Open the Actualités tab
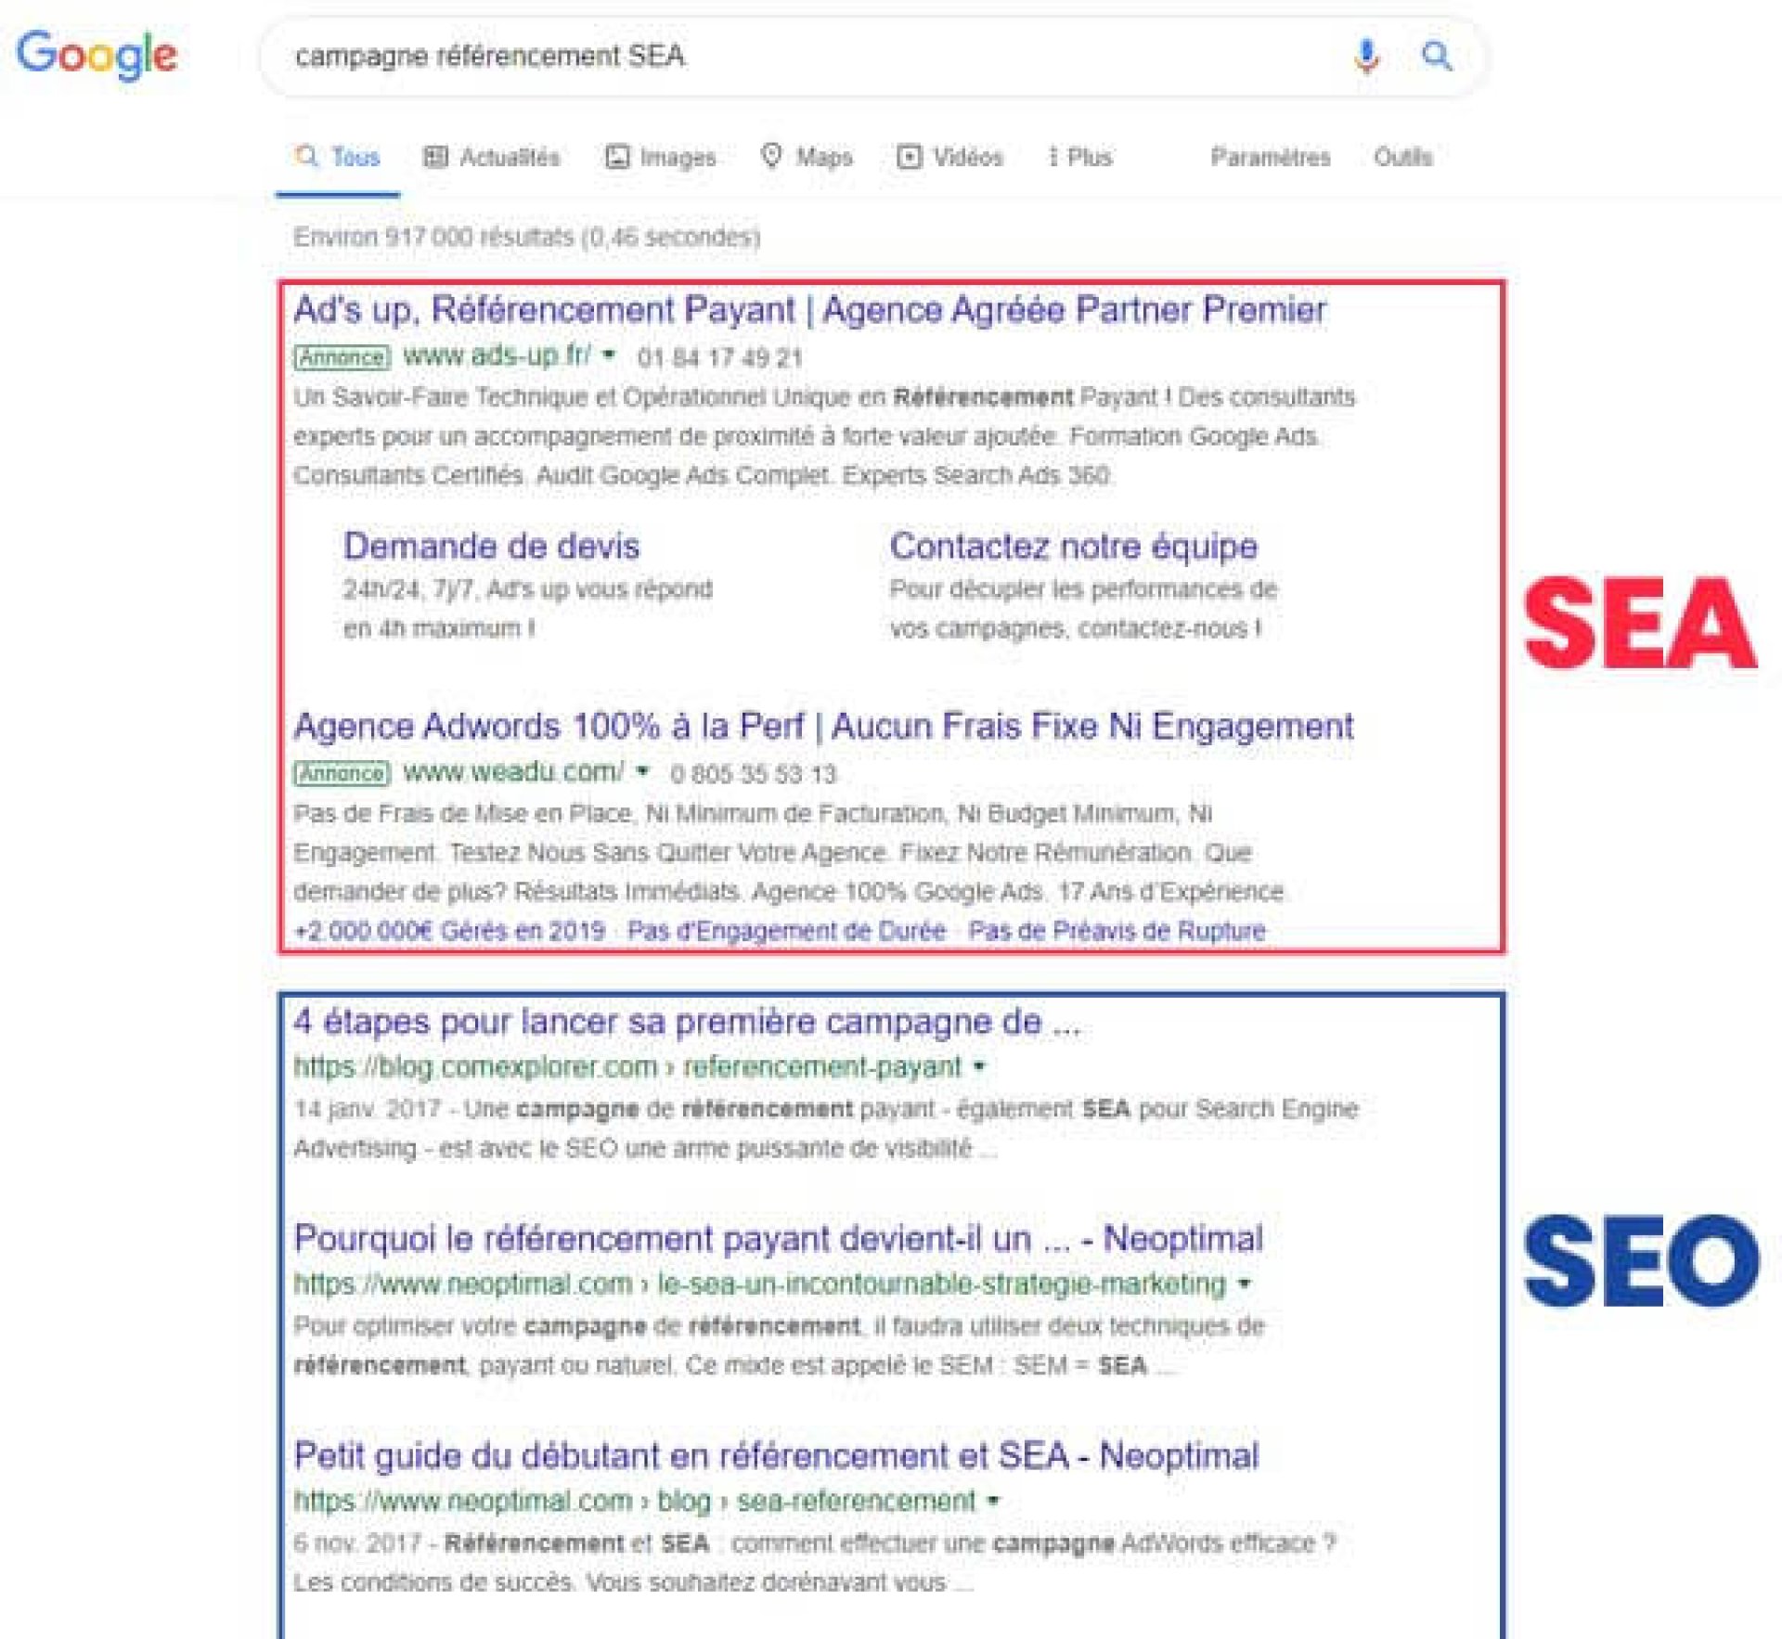The width and height of the screenshot is (1782, 1639). 491,157
